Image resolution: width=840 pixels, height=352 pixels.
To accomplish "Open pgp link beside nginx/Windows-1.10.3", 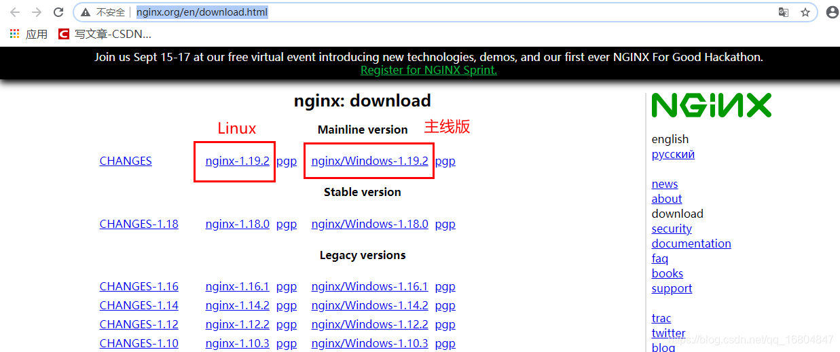I will pos(445,344).
